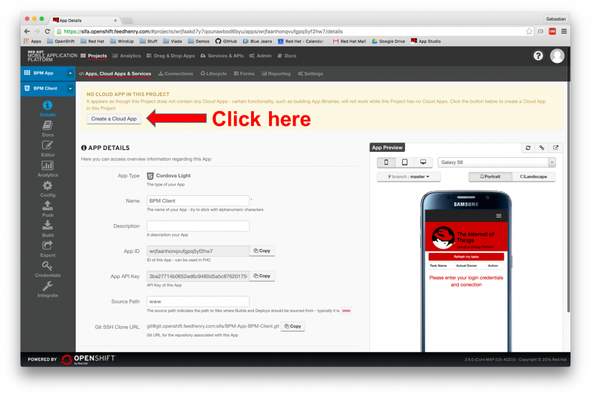The image size is (591, 396).
Task: Click the help question mark icon
Action: point(538,56)
